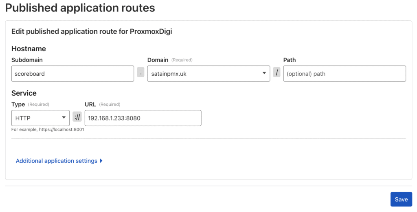
Task: Save the published application route
Action: point(401,199)
